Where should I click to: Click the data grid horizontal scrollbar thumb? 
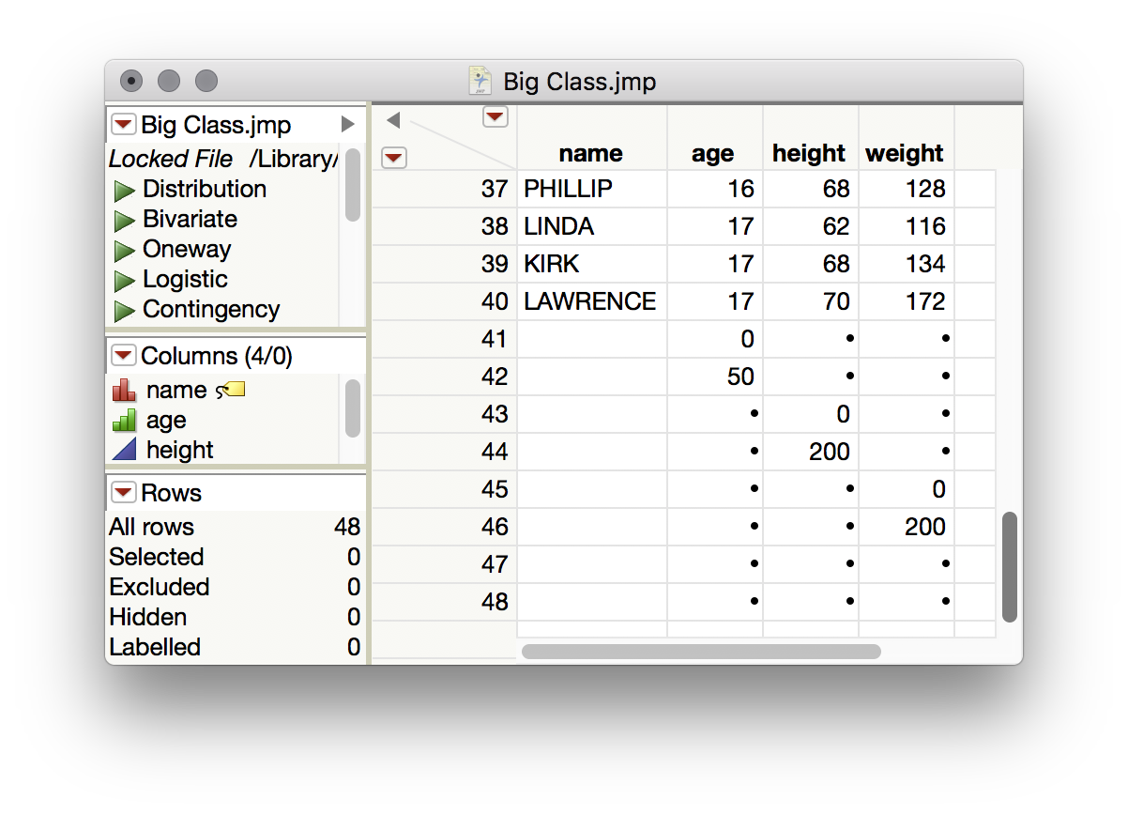pyautogui.click(x=701, y=652)
